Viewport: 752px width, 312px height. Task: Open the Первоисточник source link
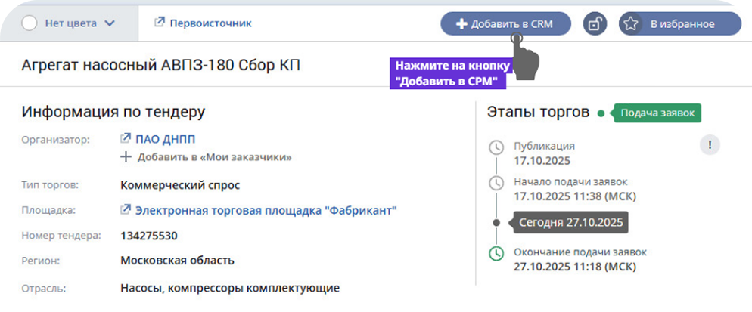click(x=210, y=23)
